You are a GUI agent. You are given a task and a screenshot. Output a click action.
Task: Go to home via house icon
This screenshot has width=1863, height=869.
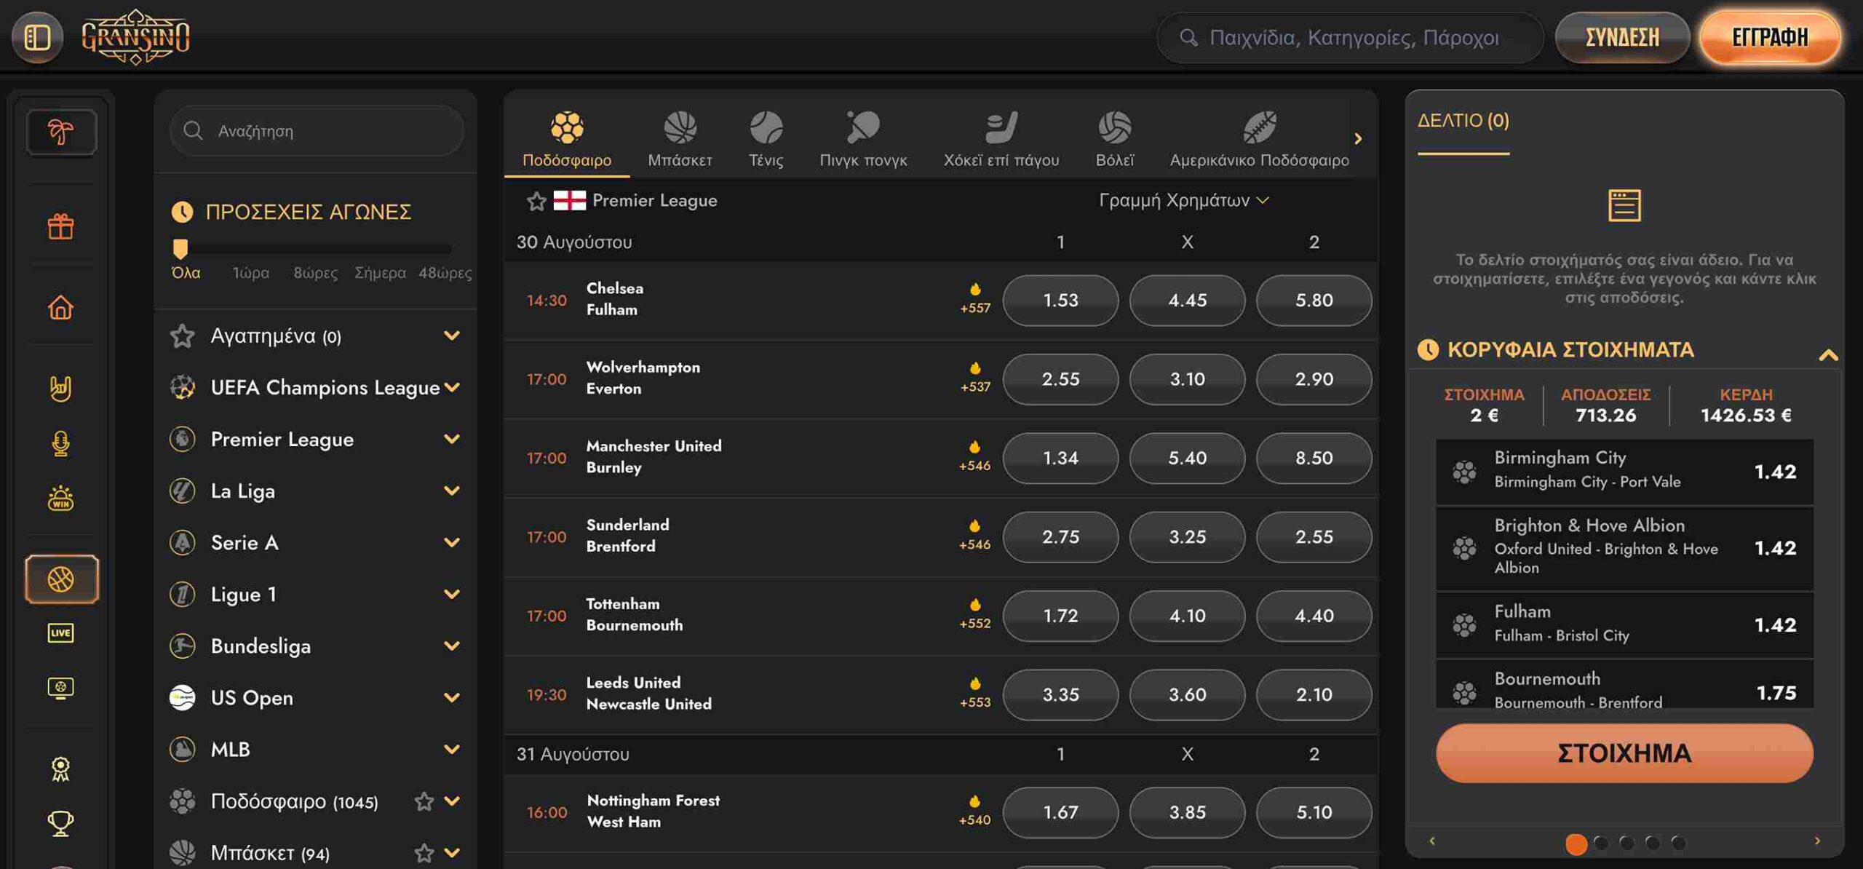60,307
